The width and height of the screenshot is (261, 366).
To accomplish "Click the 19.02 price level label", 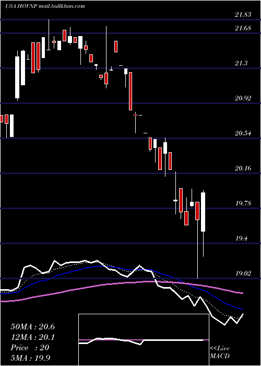I will 243,273.
